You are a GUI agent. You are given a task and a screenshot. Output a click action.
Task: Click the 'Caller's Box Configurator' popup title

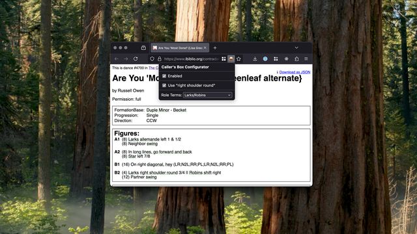coord(185,67)
